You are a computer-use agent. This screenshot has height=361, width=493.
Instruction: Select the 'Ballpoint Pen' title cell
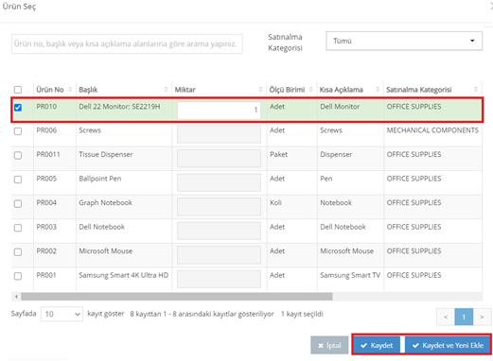(100, 179)
